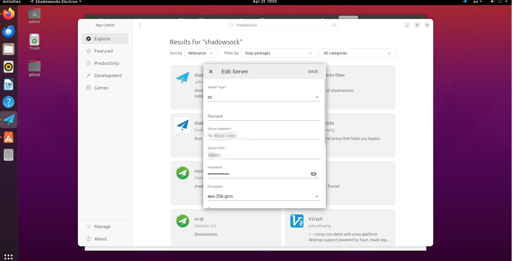Launch Thunderbird mail client

coord(9,31)
